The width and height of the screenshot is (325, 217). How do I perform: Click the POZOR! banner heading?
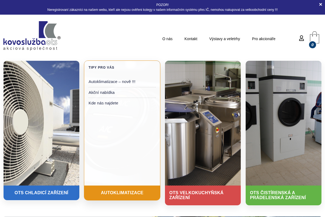click(162, 5)
